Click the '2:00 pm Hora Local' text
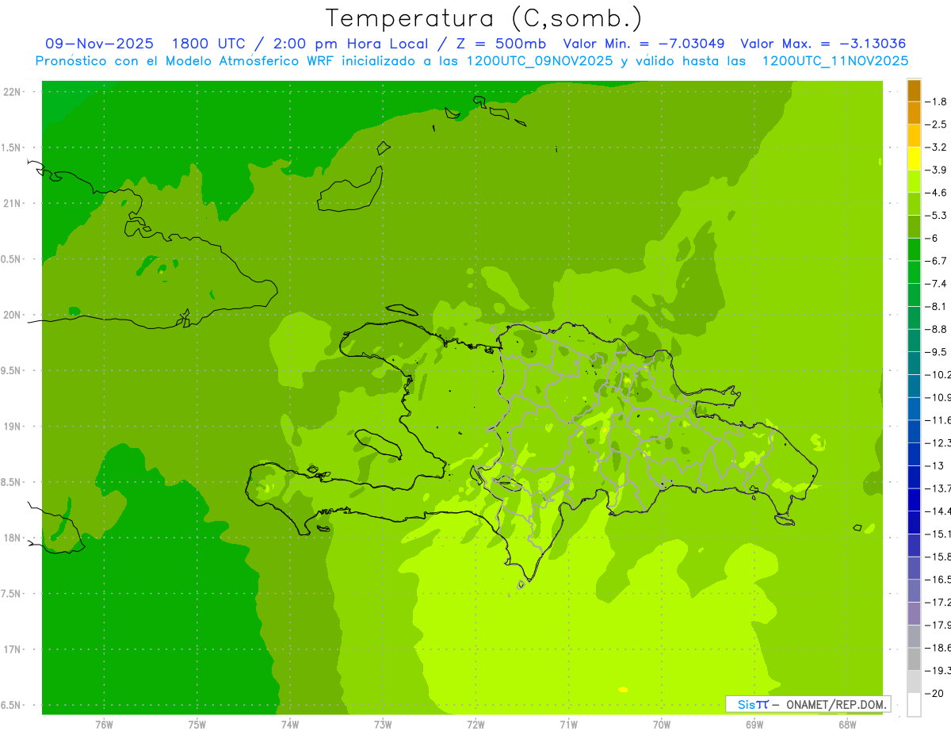The height and width of the screenshot is (735, 951). click(351, 44)
